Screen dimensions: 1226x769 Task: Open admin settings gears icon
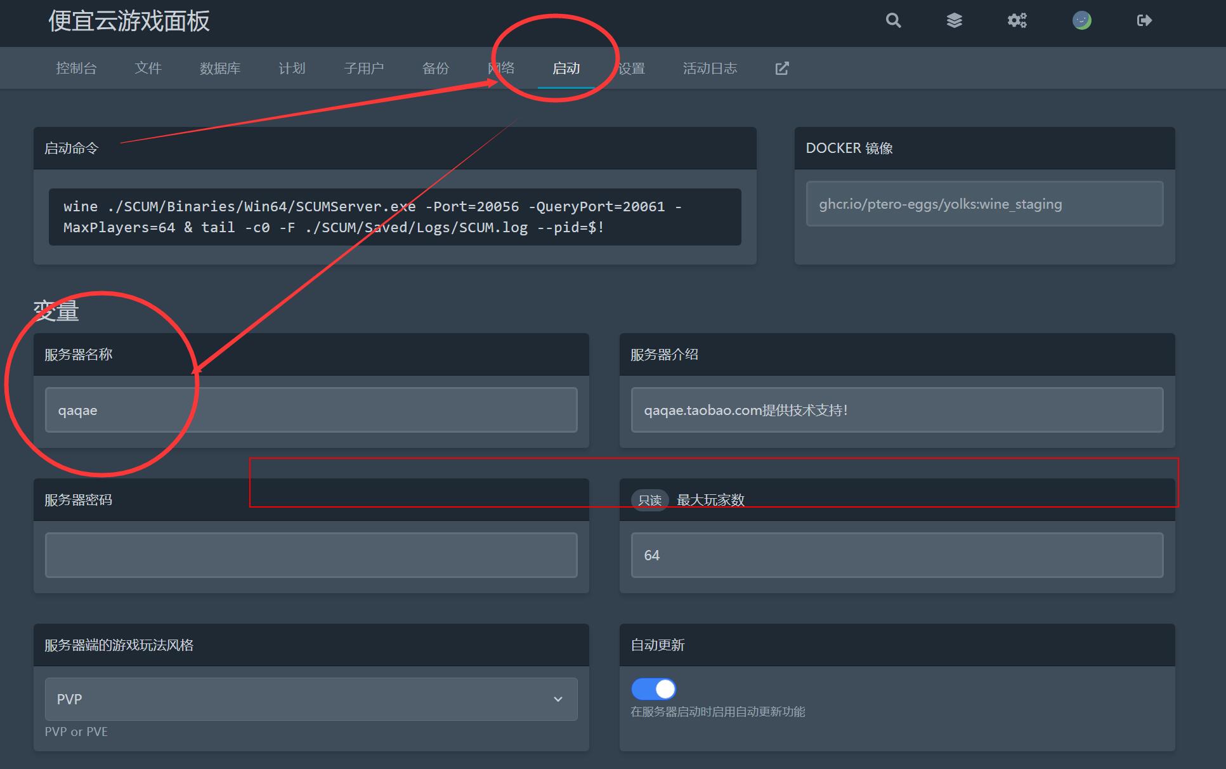click(x=1017, y=20)
